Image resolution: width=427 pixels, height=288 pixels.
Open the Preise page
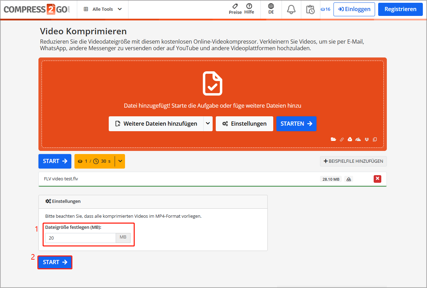[x=235, y=9]
